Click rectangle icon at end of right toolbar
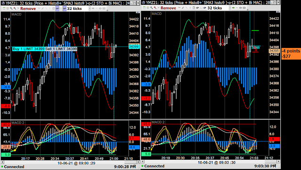301x170 pixels. click(x=244, y=8)
